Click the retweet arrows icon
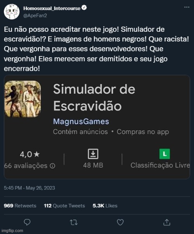The height and width of the screenshot is (234, 194). (x=74, y=222)
